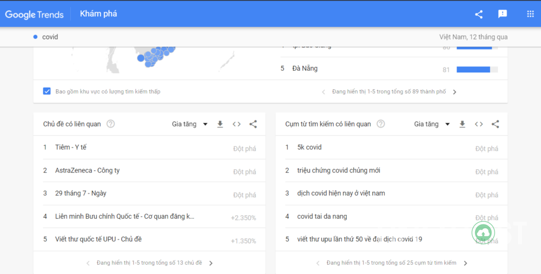Click the +2.350% value in related topics
The height and width of the screenshot is (274, 541).
pos(243,218)
